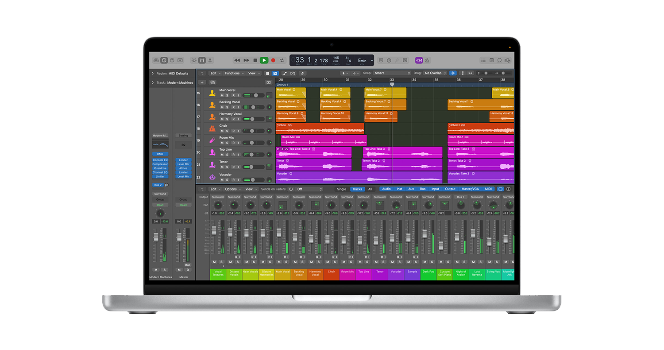Open the List Editors icon
Image resolution: width=664 pixels, height=350 pixels.
coord(483,60)
